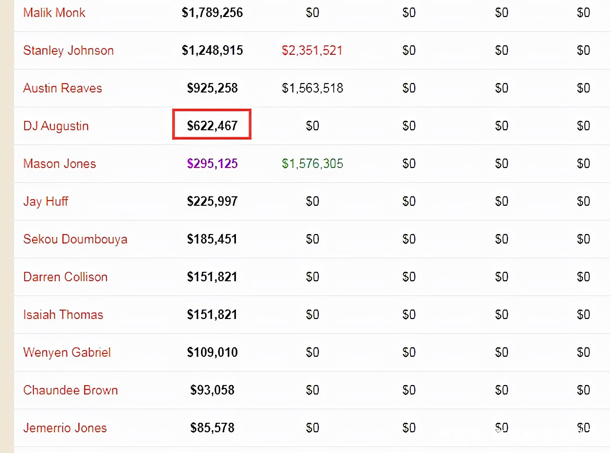The image size is (610, 453).
Task: Click the Stanley Johnson player link
Action: pyautogui.click(x=69, y=50)
